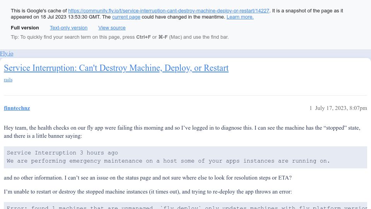Select the 'Full version' label
The image size is (371, 209).
click(25, 28)
